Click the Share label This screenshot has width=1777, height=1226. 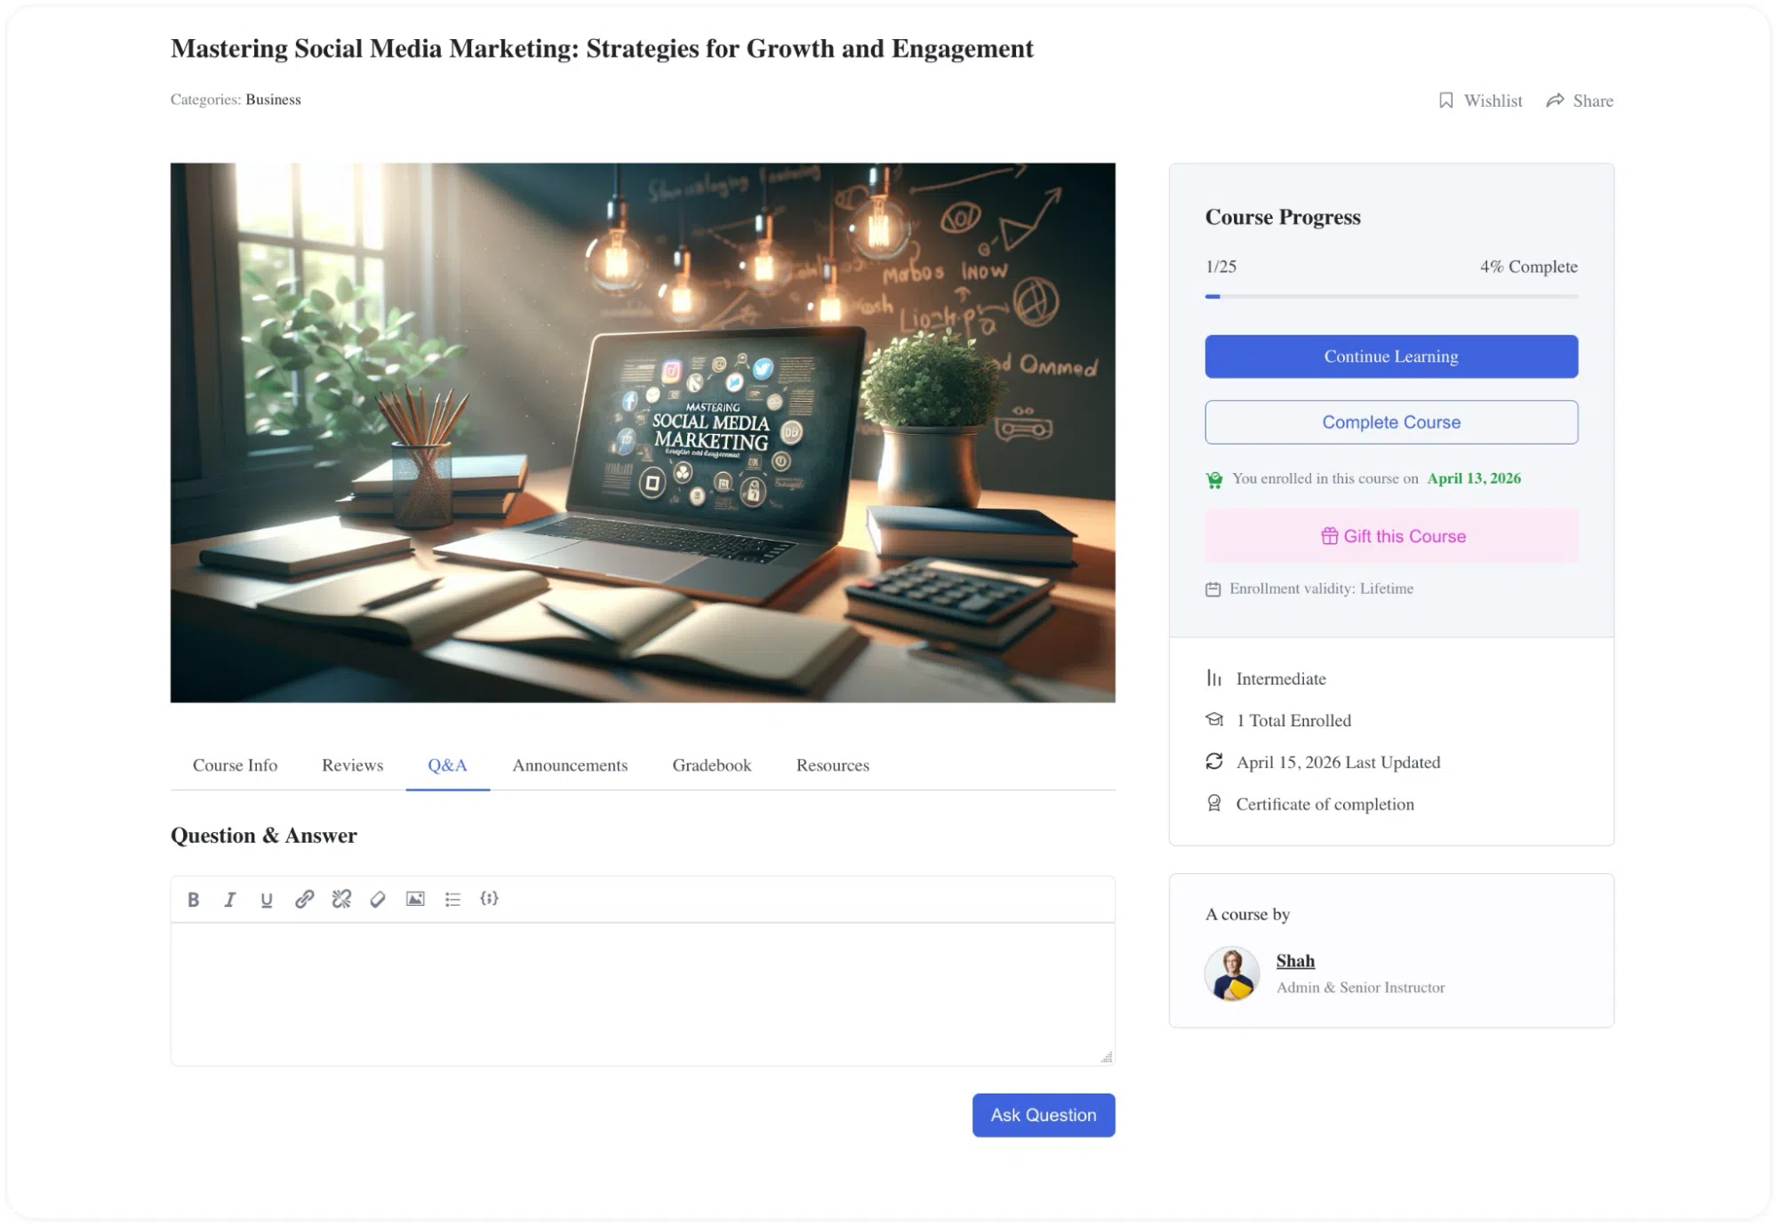1592,101
